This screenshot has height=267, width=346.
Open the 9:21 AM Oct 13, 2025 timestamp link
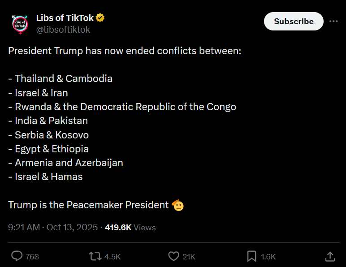(x=53, y=228)
